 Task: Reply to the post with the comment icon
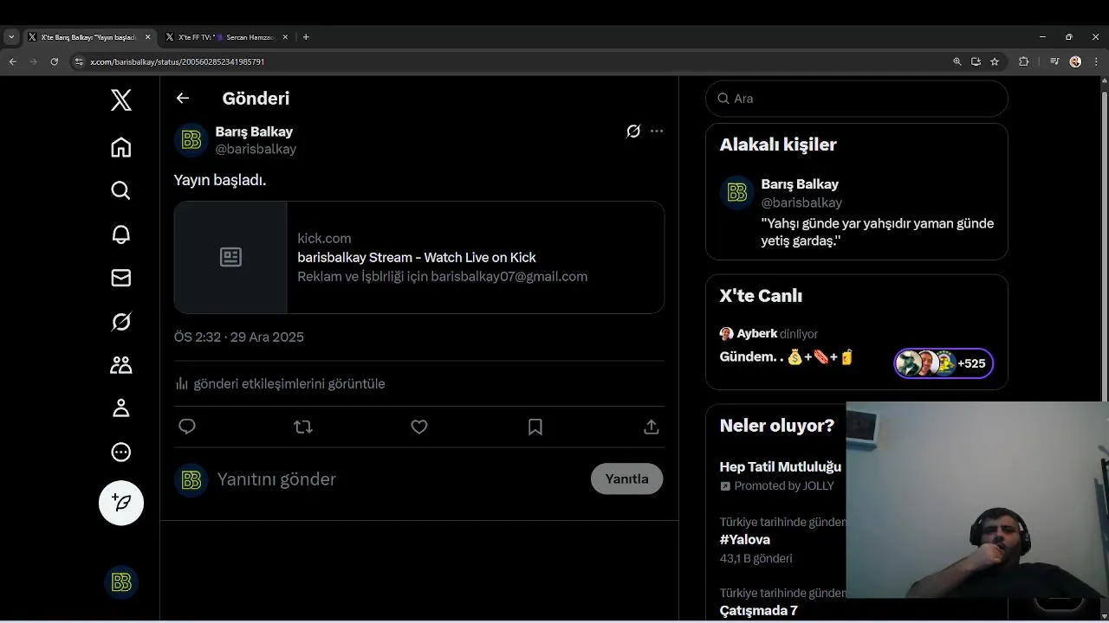tap(187, 427)
